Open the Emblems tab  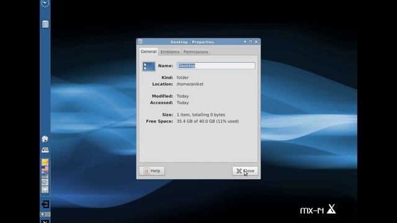[170, 52]
